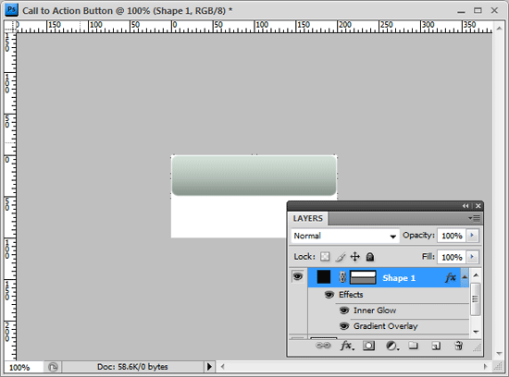Viewport: 509px width, 377px height.
Task: Open the add layer style fx button
Action: [x=347, y=346]
